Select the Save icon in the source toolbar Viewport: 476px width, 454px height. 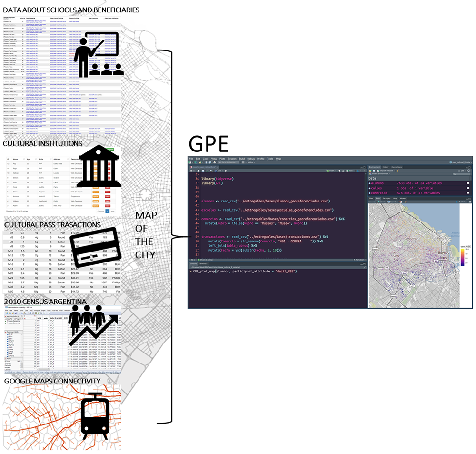coord(203,171)
